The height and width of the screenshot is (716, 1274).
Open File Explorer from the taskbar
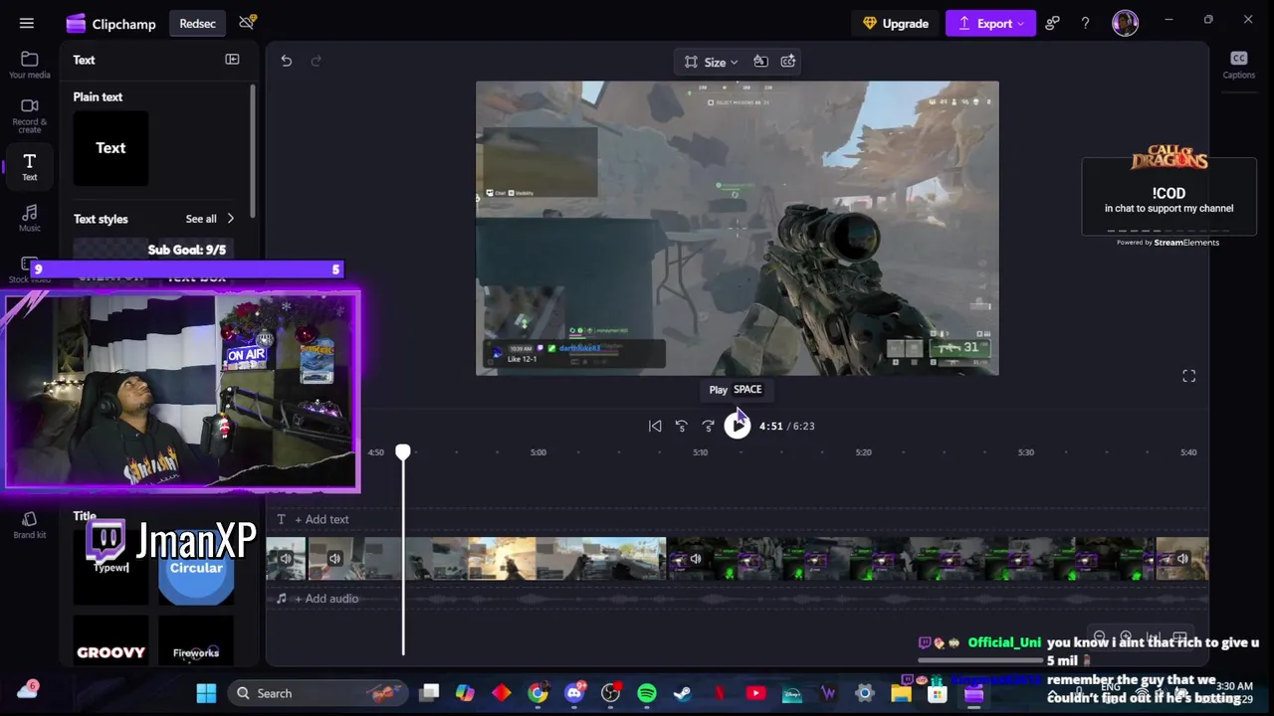[x=901, y=693]
